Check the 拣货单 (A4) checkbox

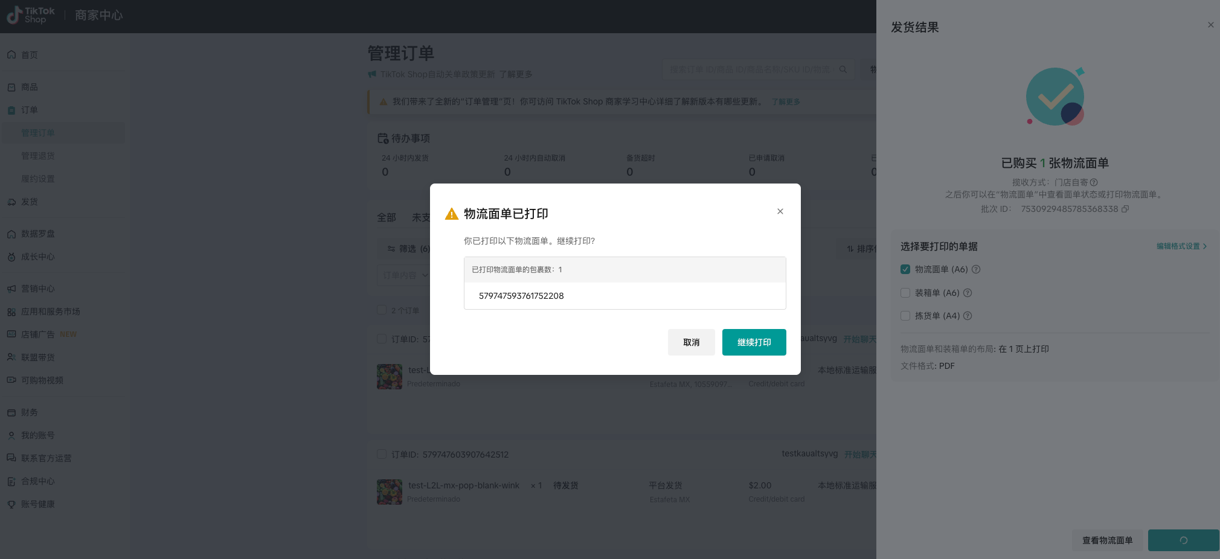(x=905, y=316)
